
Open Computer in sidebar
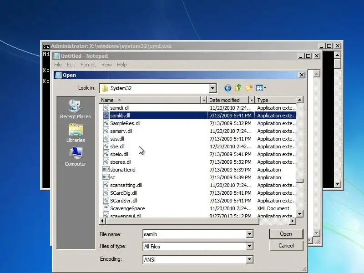point(76,157)
